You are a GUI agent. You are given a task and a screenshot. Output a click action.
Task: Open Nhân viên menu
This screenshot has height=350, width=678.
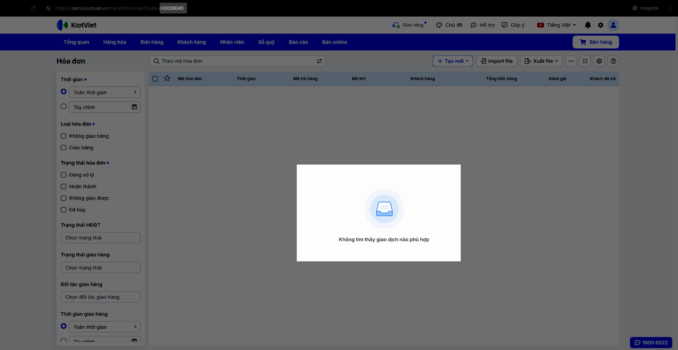[232, 42]
